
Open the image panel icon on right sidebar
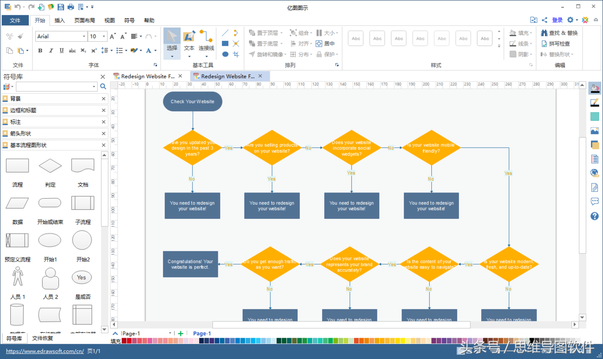point(594,131)
